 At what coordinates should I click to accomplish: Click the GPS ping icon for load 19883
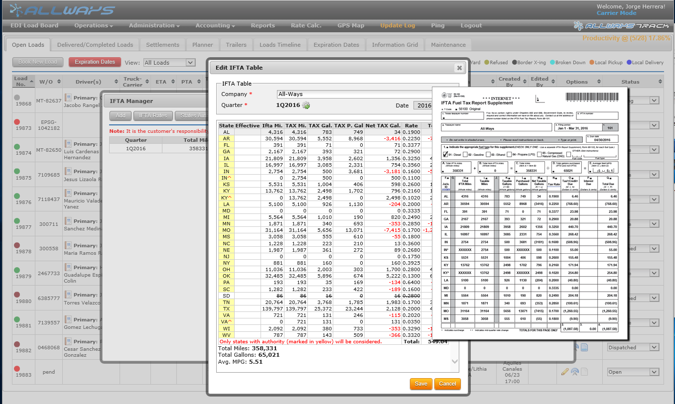point(574,372)
